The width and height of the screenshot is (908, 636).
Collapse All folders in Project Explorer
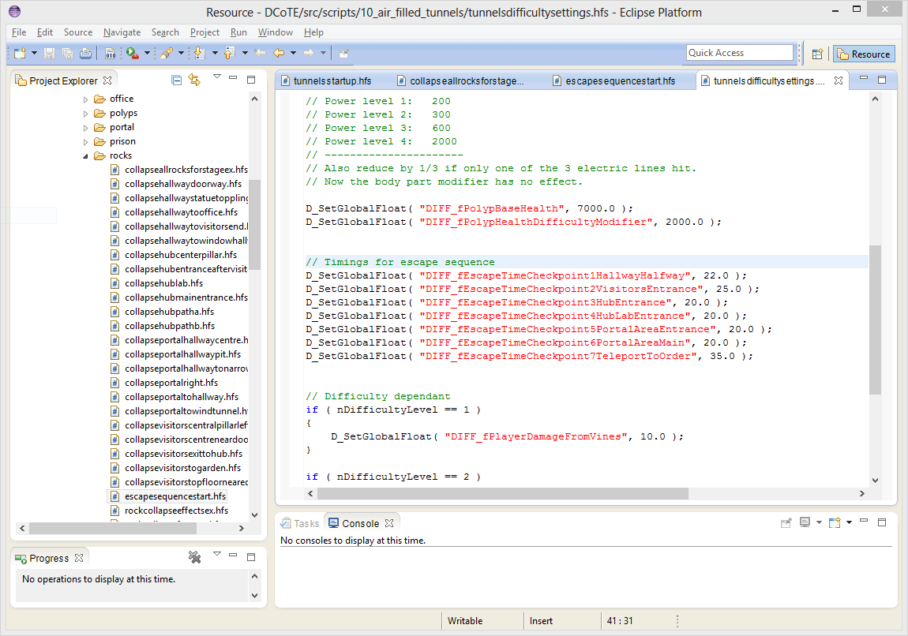coord(177,80)
